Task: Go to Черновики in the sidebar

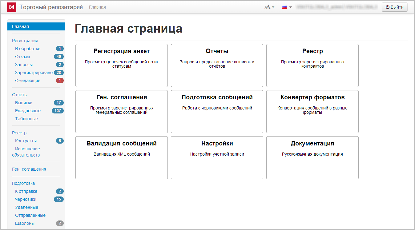Action: (x=26, y=199)
